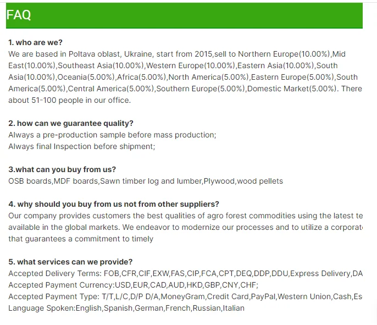This screenshot has height=325, width=377.
Task: Click the "Accepted Payment Type" label
Action: click(53, 296)
